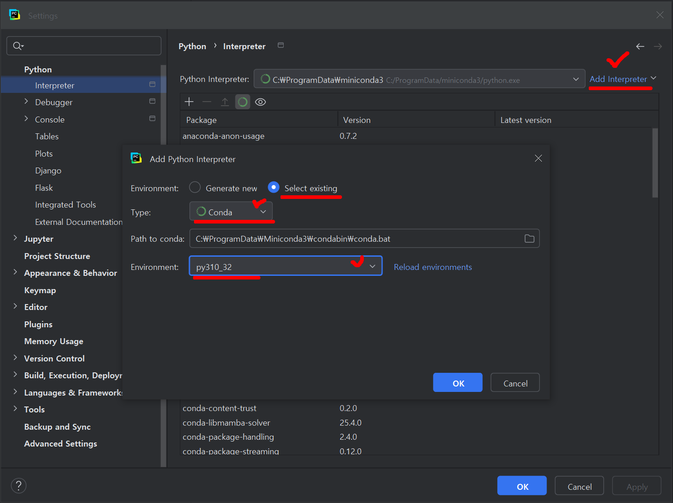Open the Keymap settings page
The width and height of the screenshot is (673, 503).
[40, 290]
